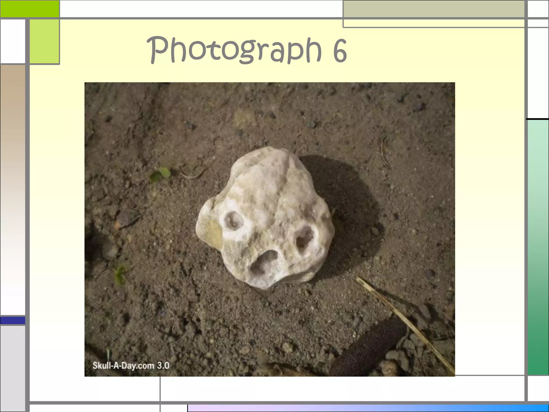Click the light gray block at bottom-left

[x=13, y=369]
